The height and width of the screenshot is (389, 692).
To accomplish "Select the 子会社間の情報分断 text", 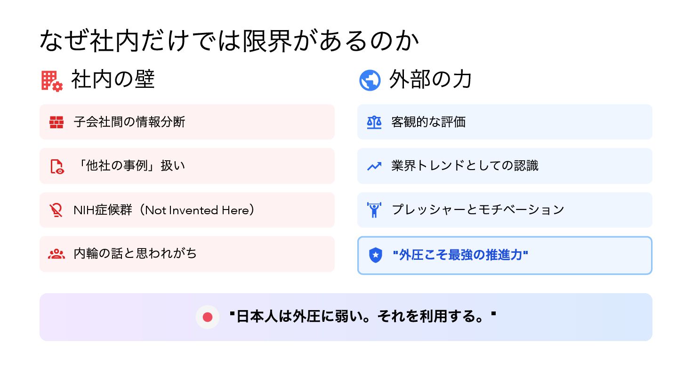I will tap(129, 122).
